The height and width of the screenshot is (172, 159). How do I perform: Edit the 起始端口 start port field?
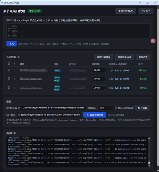[x=105, y=108]
